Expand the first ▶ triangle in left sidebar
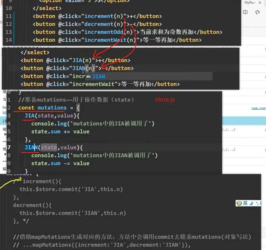The height and width of the screenshot is (250, 266). (x=5, y=135)
